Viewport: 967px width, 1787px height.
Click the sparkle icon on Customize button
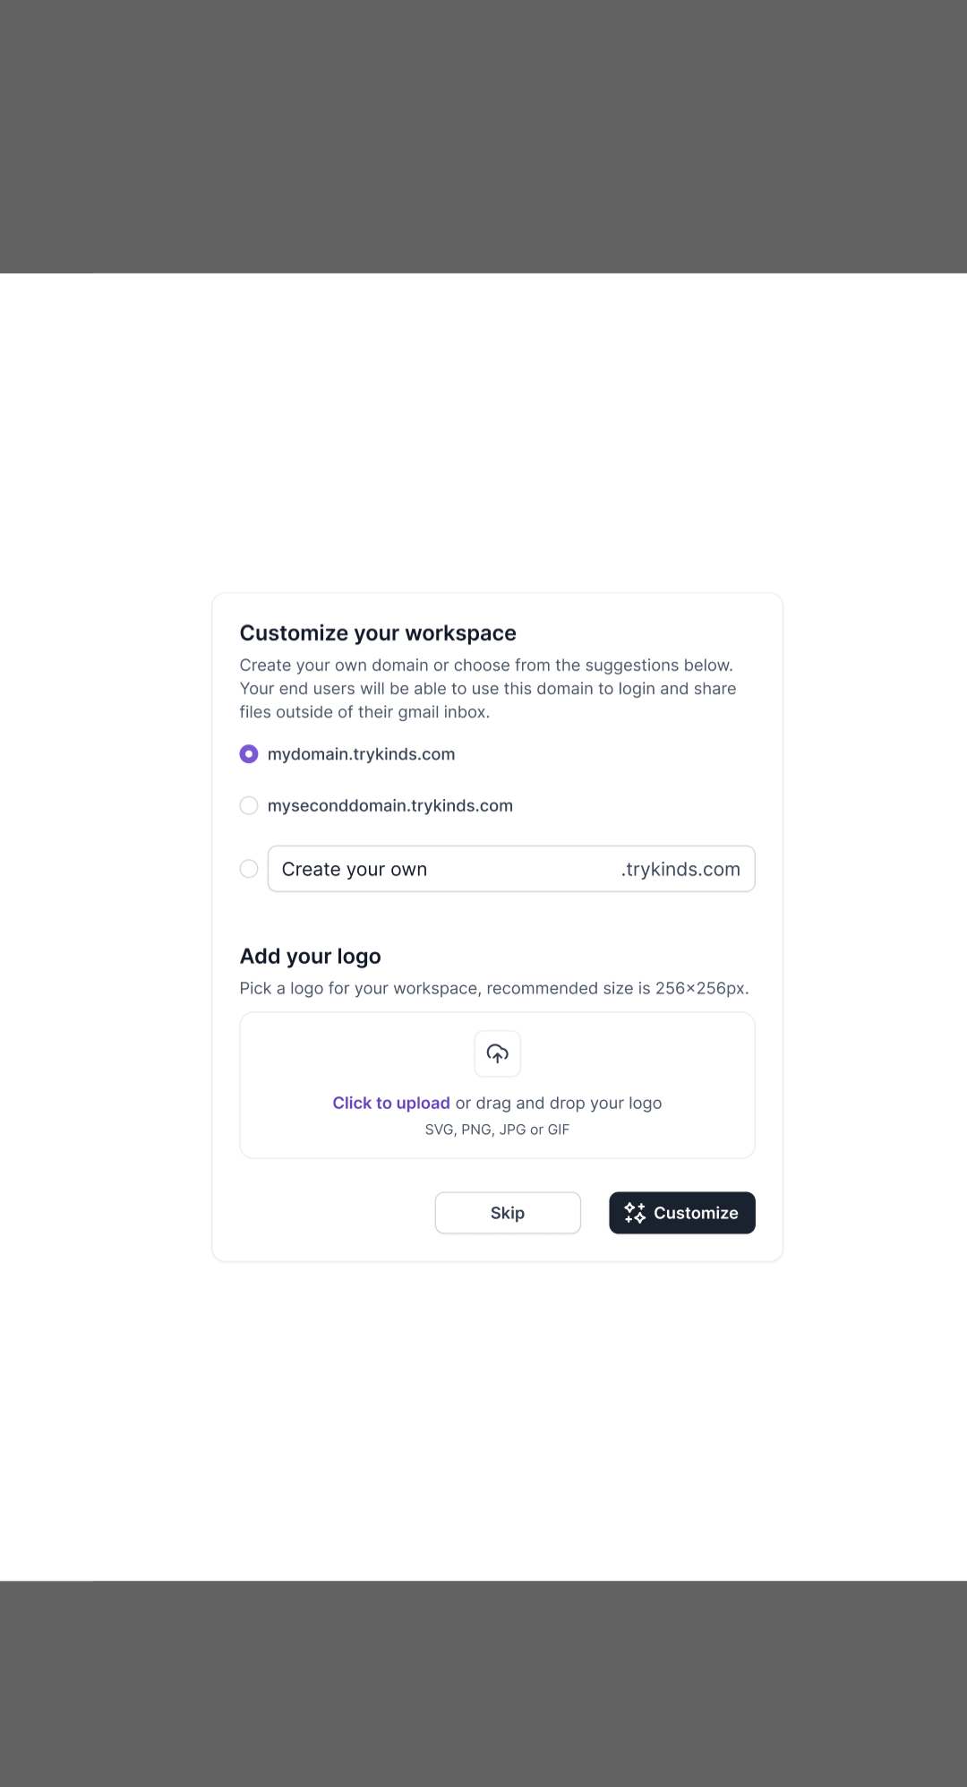tap(635, 1213)
